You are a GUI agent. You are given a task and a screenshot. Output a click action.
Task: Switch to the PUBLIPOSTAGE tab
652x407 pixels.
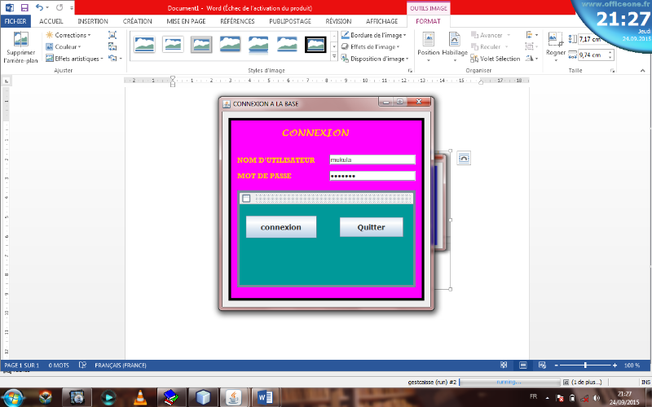coord(290,21)
